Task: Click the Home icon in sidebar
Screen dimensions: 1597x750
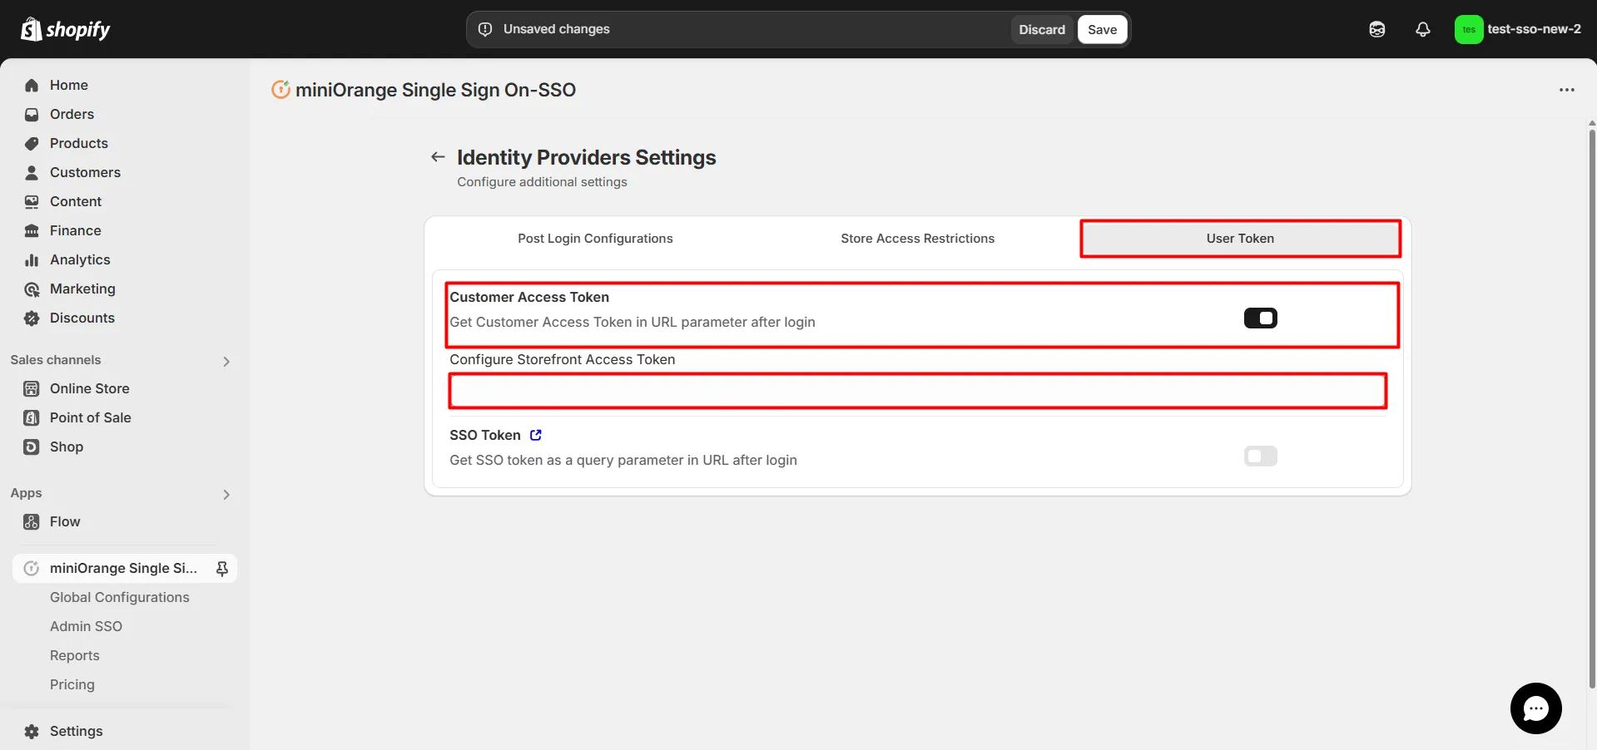Action: (x=32, y=85)
